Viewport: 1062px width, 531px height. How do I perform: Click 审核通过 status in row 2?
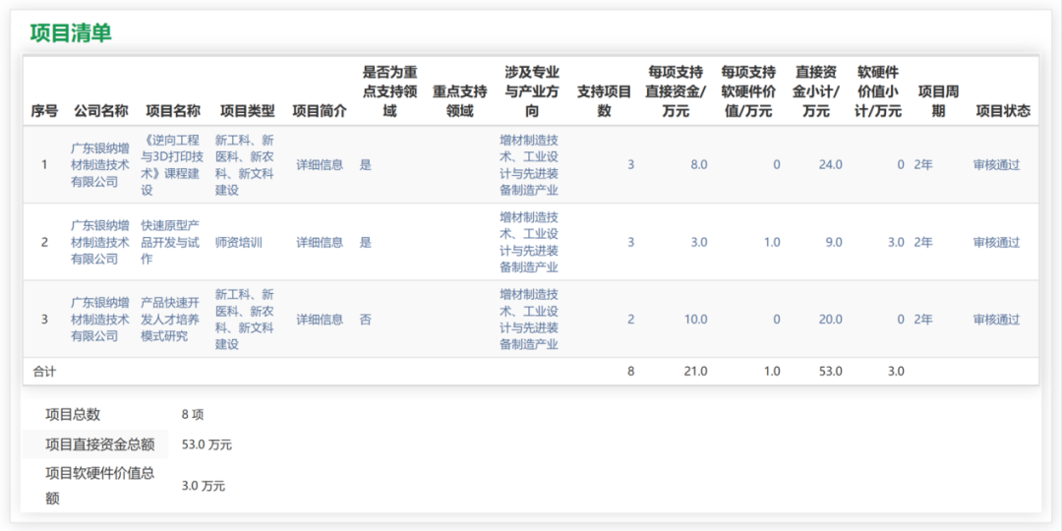click(996, 242)
